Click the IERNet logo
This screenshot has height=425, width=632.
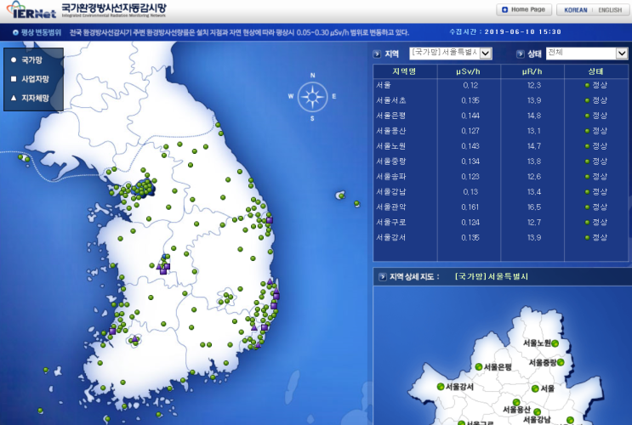[31, 10]
